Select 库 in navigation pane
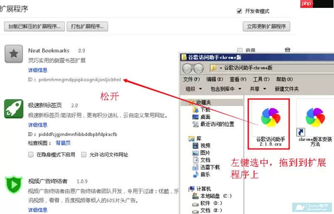This screenshot has width=334, height=214. (195, 139)
